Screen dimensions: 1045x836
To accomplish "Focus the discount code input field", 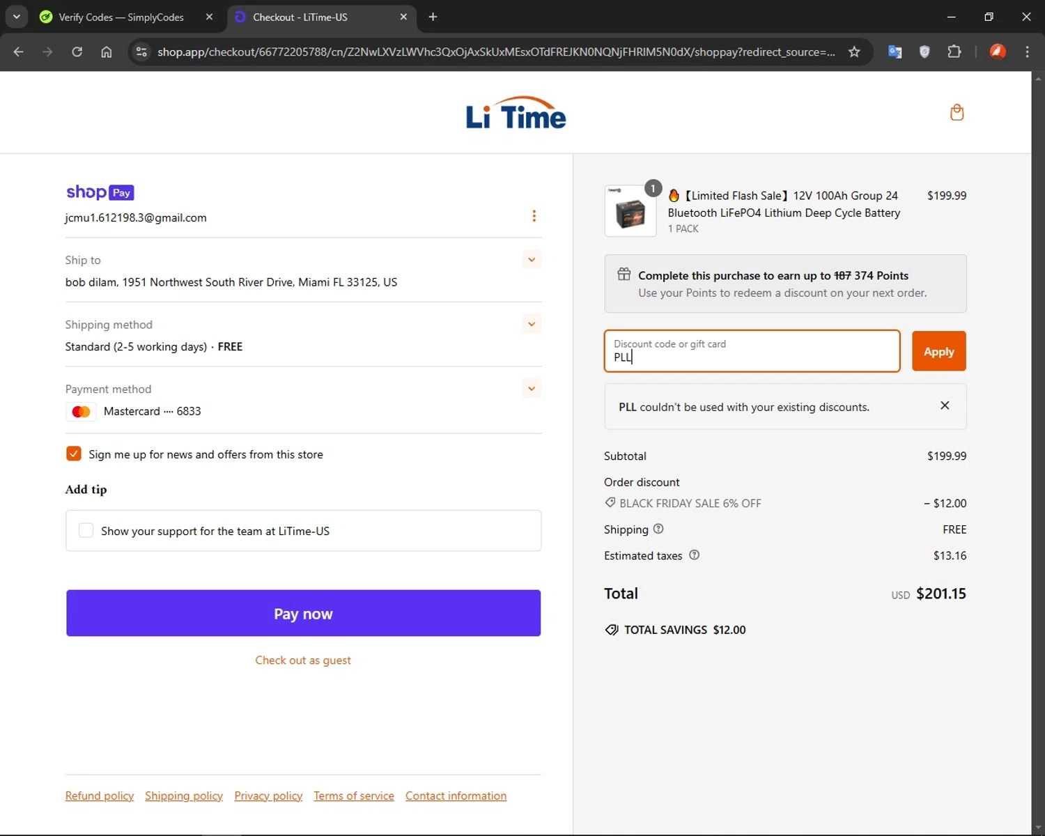I will click(x=752, y=351).
